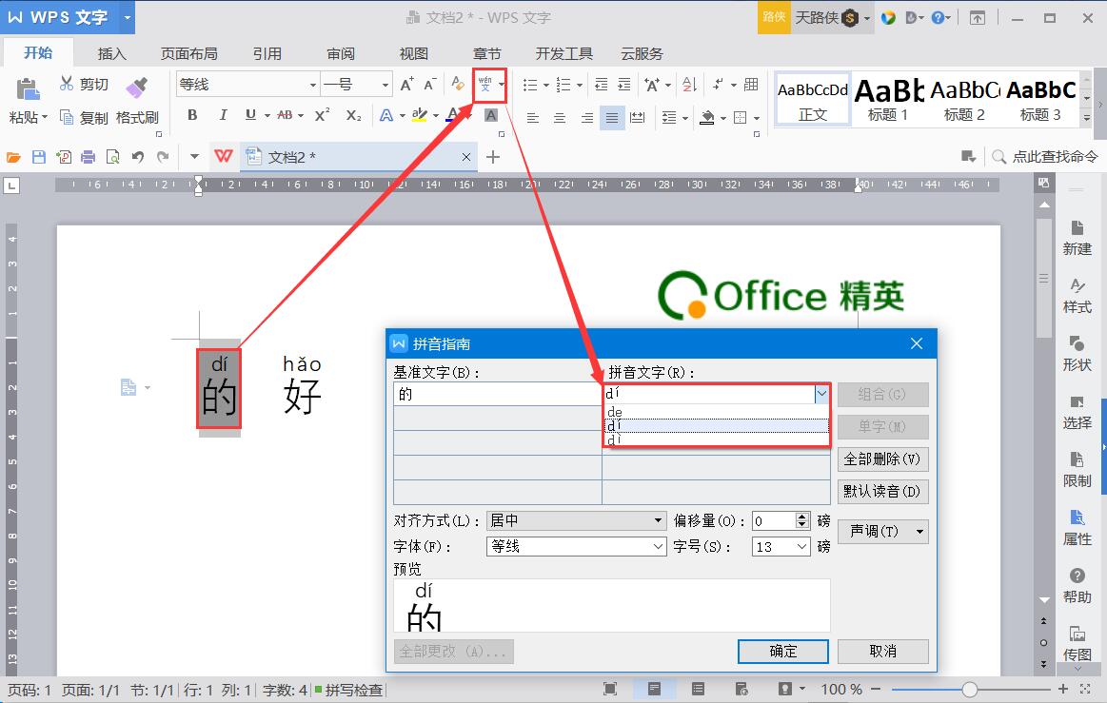Select the 'de' pinyin option

[716, 412]
